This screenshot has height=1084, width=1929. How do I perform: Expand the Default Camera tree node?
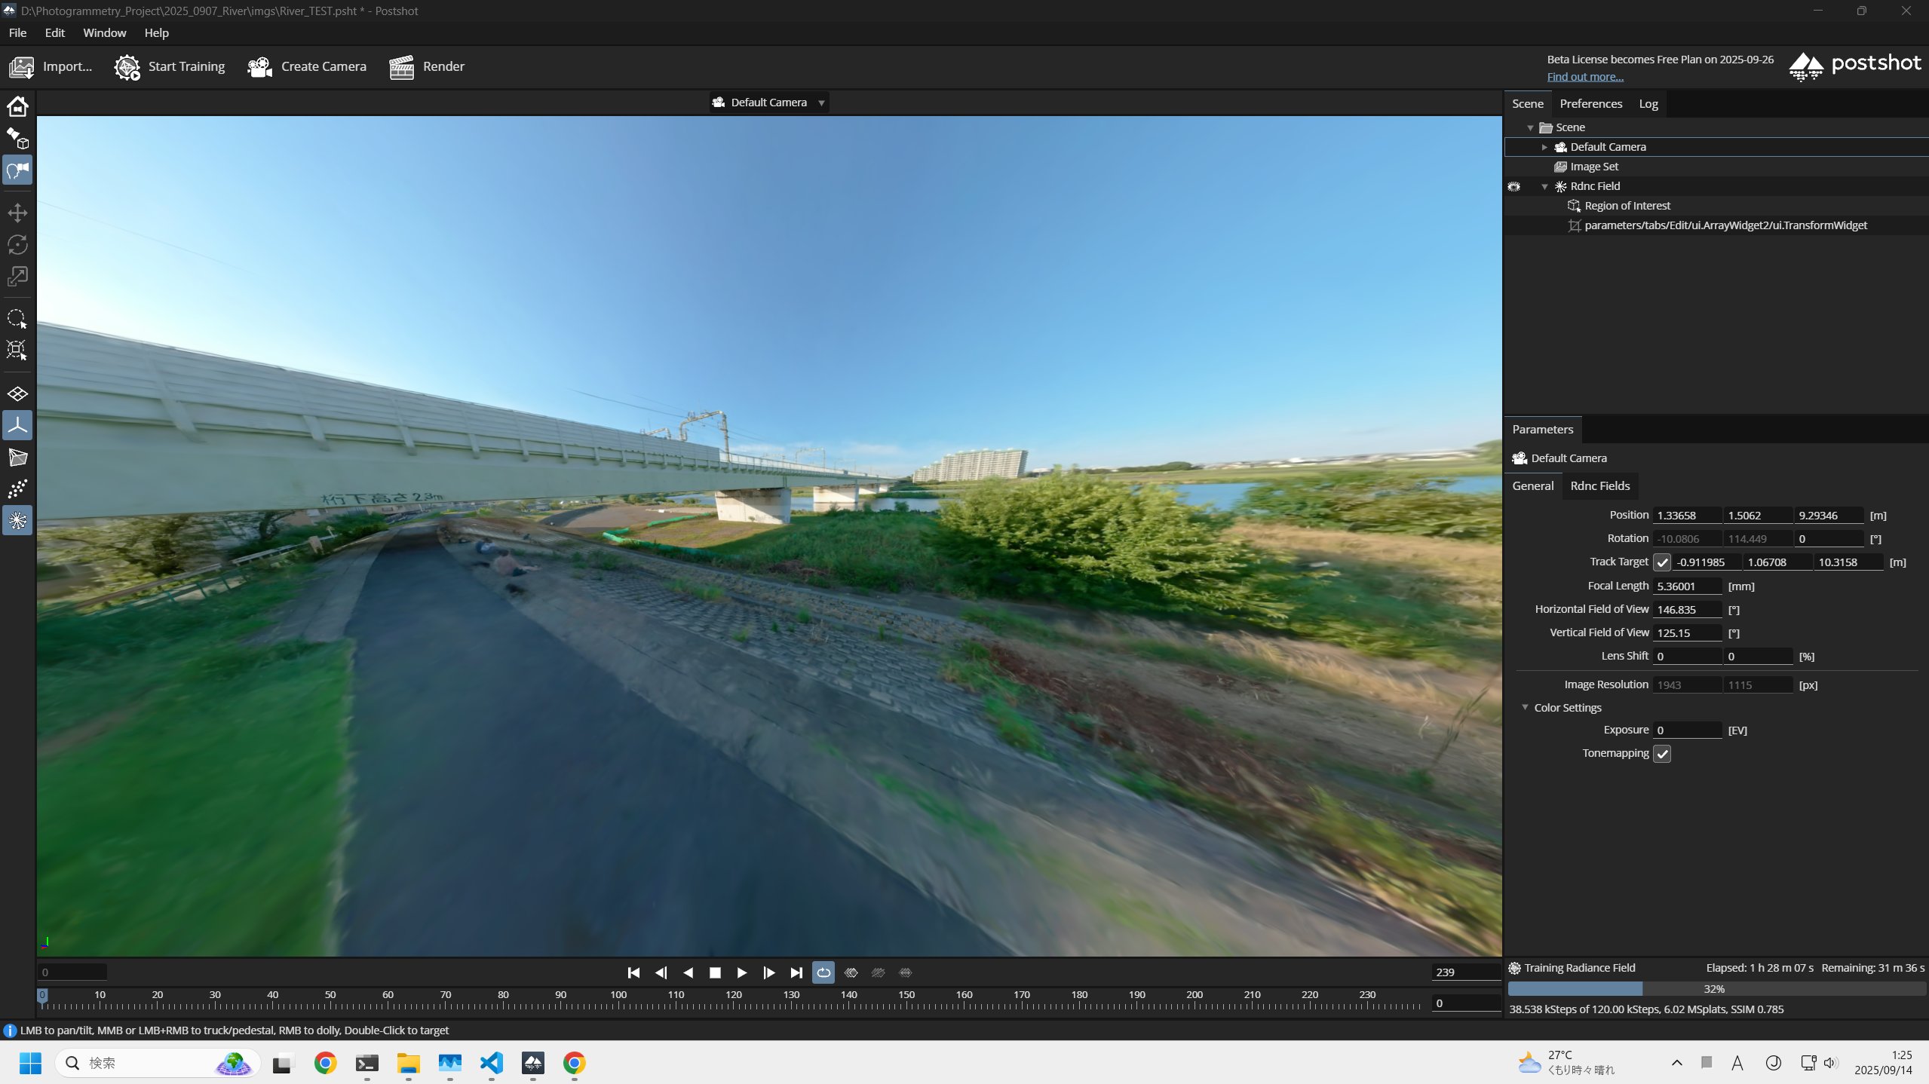pos(1544,147)
